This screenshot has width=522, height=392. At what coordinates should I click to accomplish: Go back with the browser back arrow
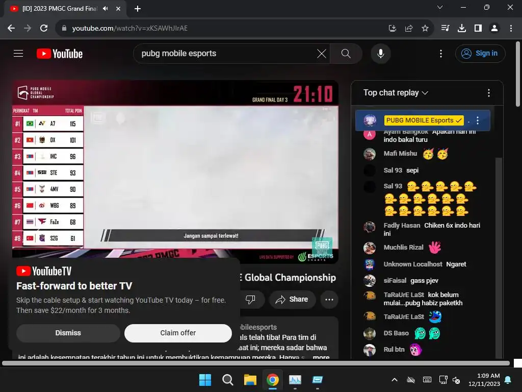coord(11,29)
